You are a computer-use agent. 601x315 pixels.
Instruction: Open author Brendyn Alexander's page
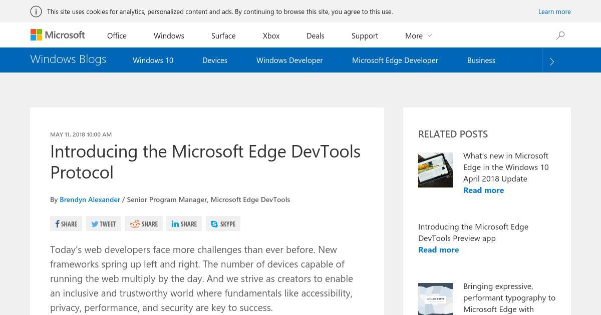(90, 199)
